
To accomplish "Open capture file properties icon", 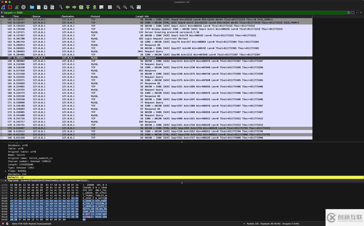I will (7, 224).
